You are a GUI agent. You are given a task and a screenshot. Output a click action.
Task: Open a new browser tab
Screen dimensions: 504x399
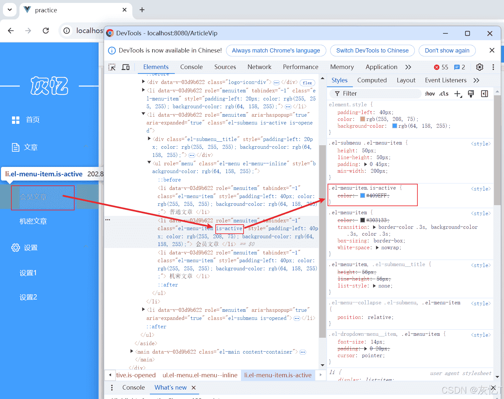[x=142, y=10]
